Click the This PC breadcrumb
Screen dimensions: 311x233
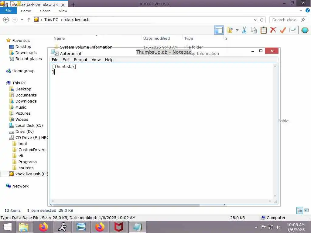tap(51, 20)
